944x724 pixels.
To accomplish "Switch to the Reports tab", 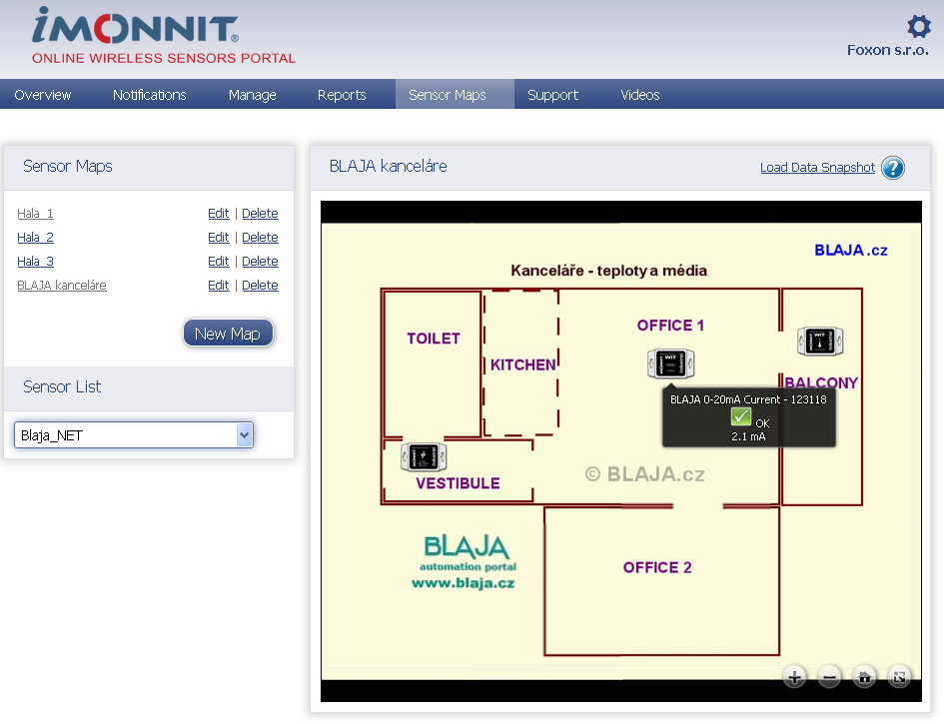I will 342,95.
